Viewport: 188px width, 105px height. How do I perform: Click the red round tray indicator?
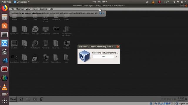159,2
